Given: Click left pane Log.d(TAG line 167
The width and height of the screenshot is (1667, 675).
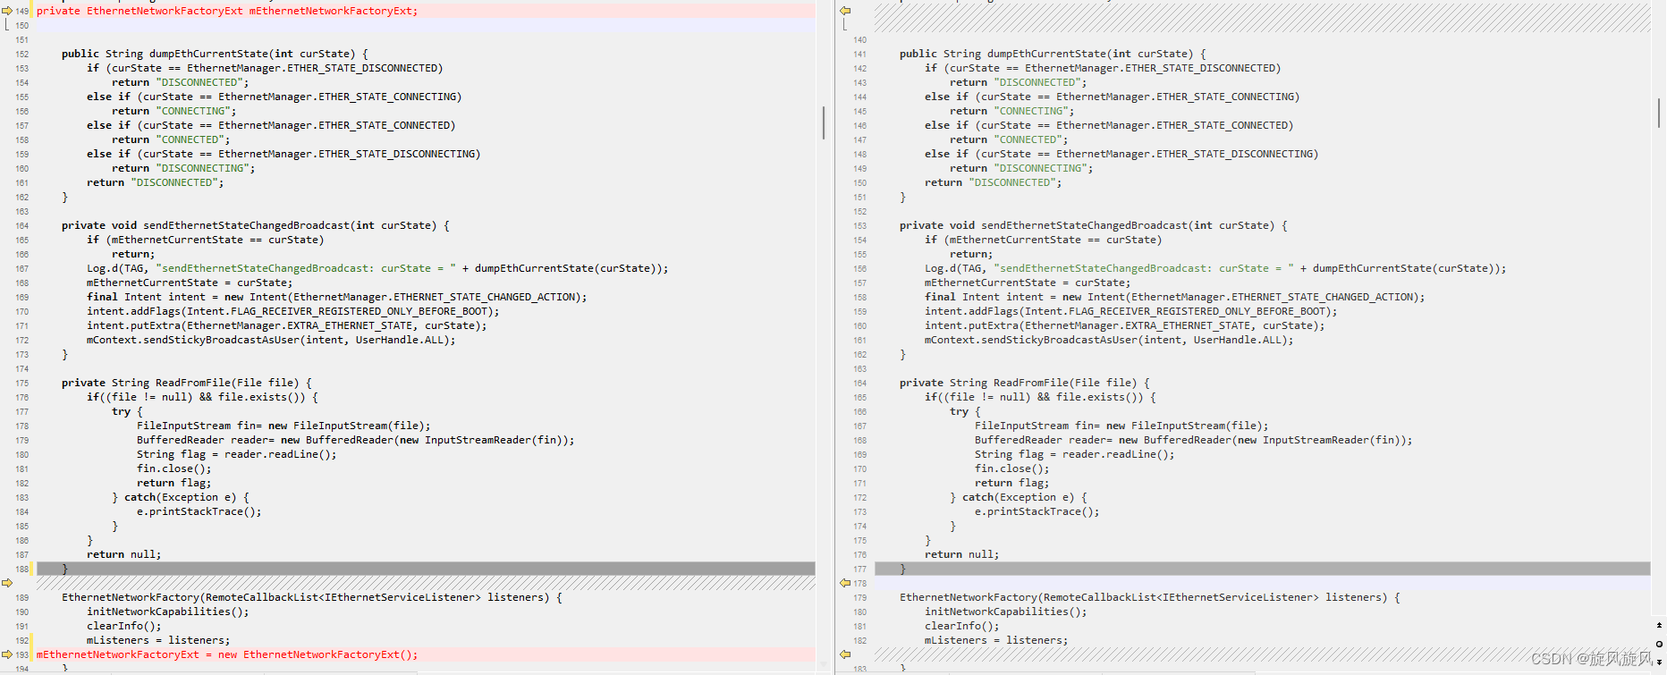Looking at the screenshot, I should click(377, 268).
